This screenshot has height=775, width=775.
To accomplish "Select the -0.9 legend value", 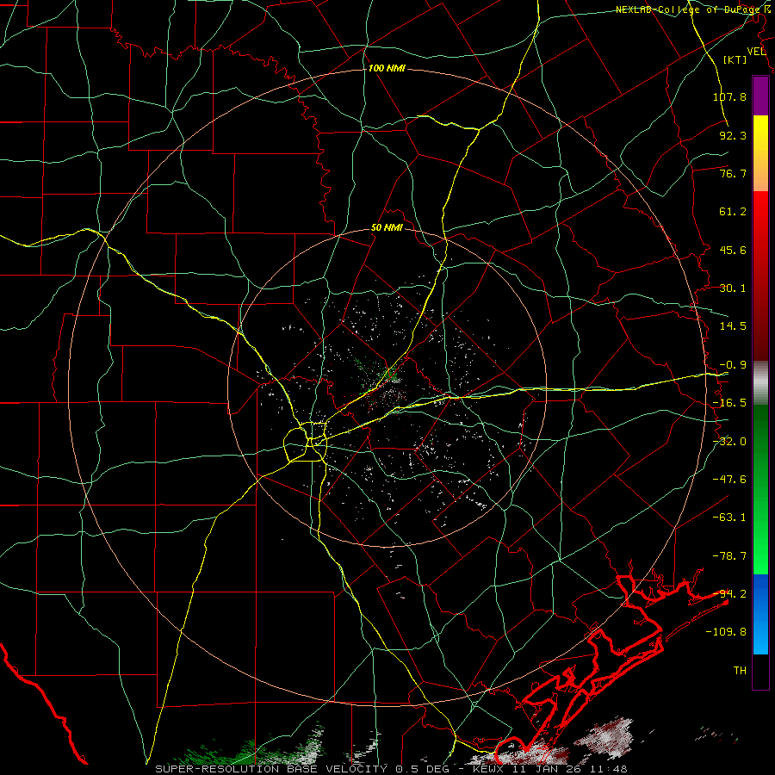I will [x=733, y=365].
